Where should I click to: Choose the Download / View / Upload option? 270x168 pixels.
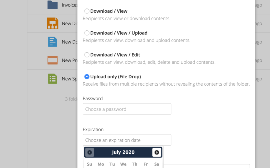pyautogui.click(x=87, y=33)
